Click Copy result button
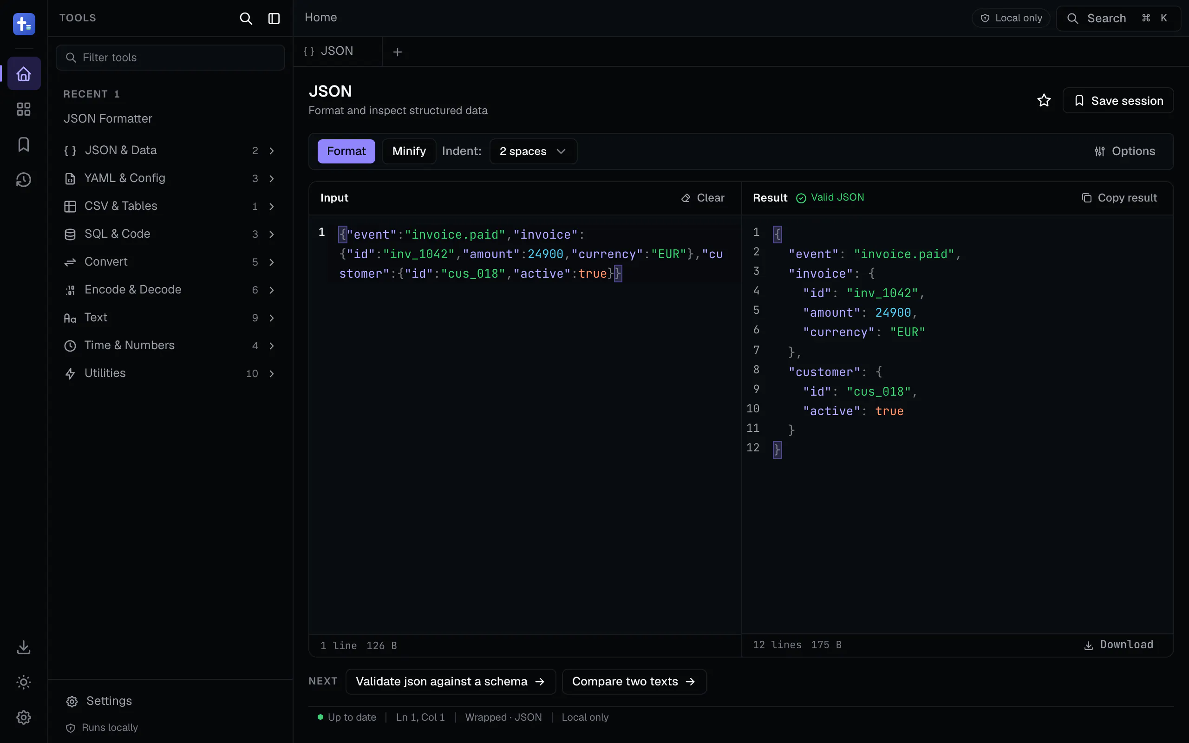Screen dimensions: 1189x743 pos(1119,198)
